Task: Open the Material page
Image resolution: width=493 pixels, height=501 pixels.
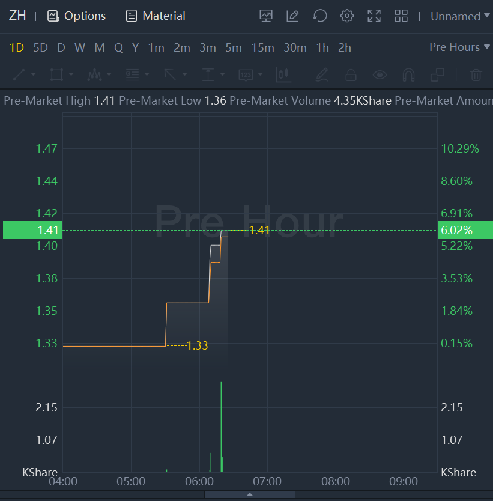Action: pyautogui.click(x=156, y=16)
